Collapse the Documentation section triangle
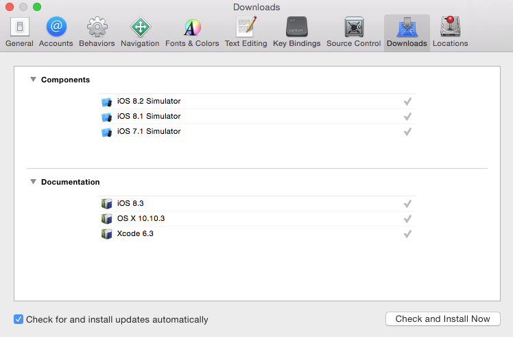 [33, 182]
